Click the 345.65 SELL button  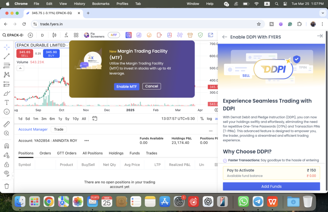coord(25,53)
